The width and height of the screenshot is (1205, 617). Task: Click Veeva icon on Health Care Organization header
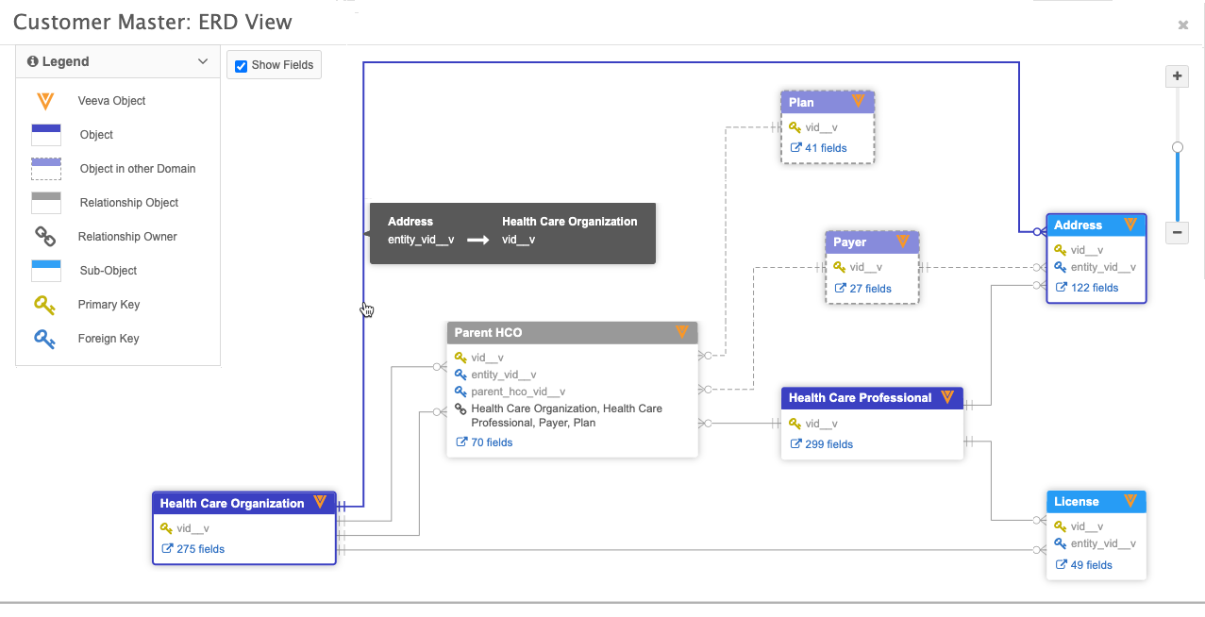pyautogui.click(x=320, y=502)
